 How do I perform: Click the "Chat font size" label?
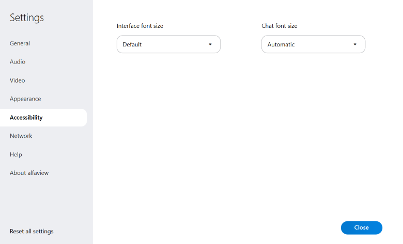pyautogui.click(x=280, y=26)
